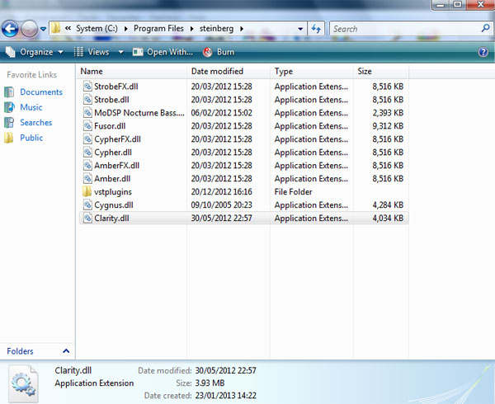Click the Cygnus.dll file name
The image size is (495, 404).
(x=114, y=205)
